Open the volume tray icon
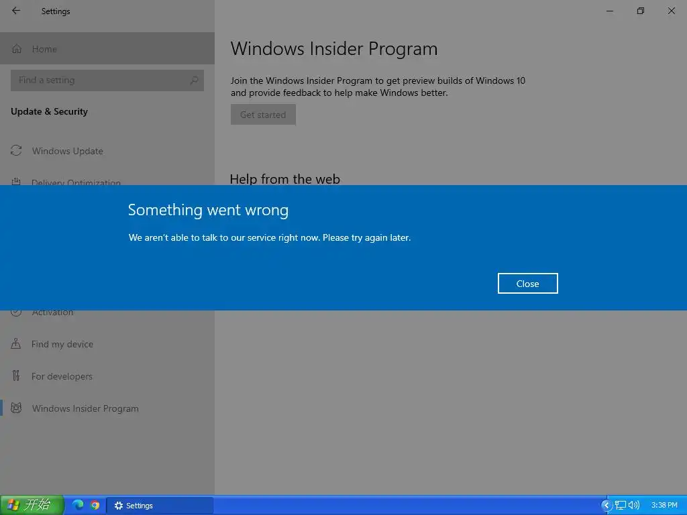Screen dimensions: 687x515 click(x=633, y=506)
